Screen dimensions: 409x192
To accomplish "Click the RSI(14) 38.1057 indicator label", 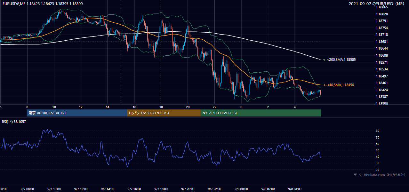I will 14,122.
